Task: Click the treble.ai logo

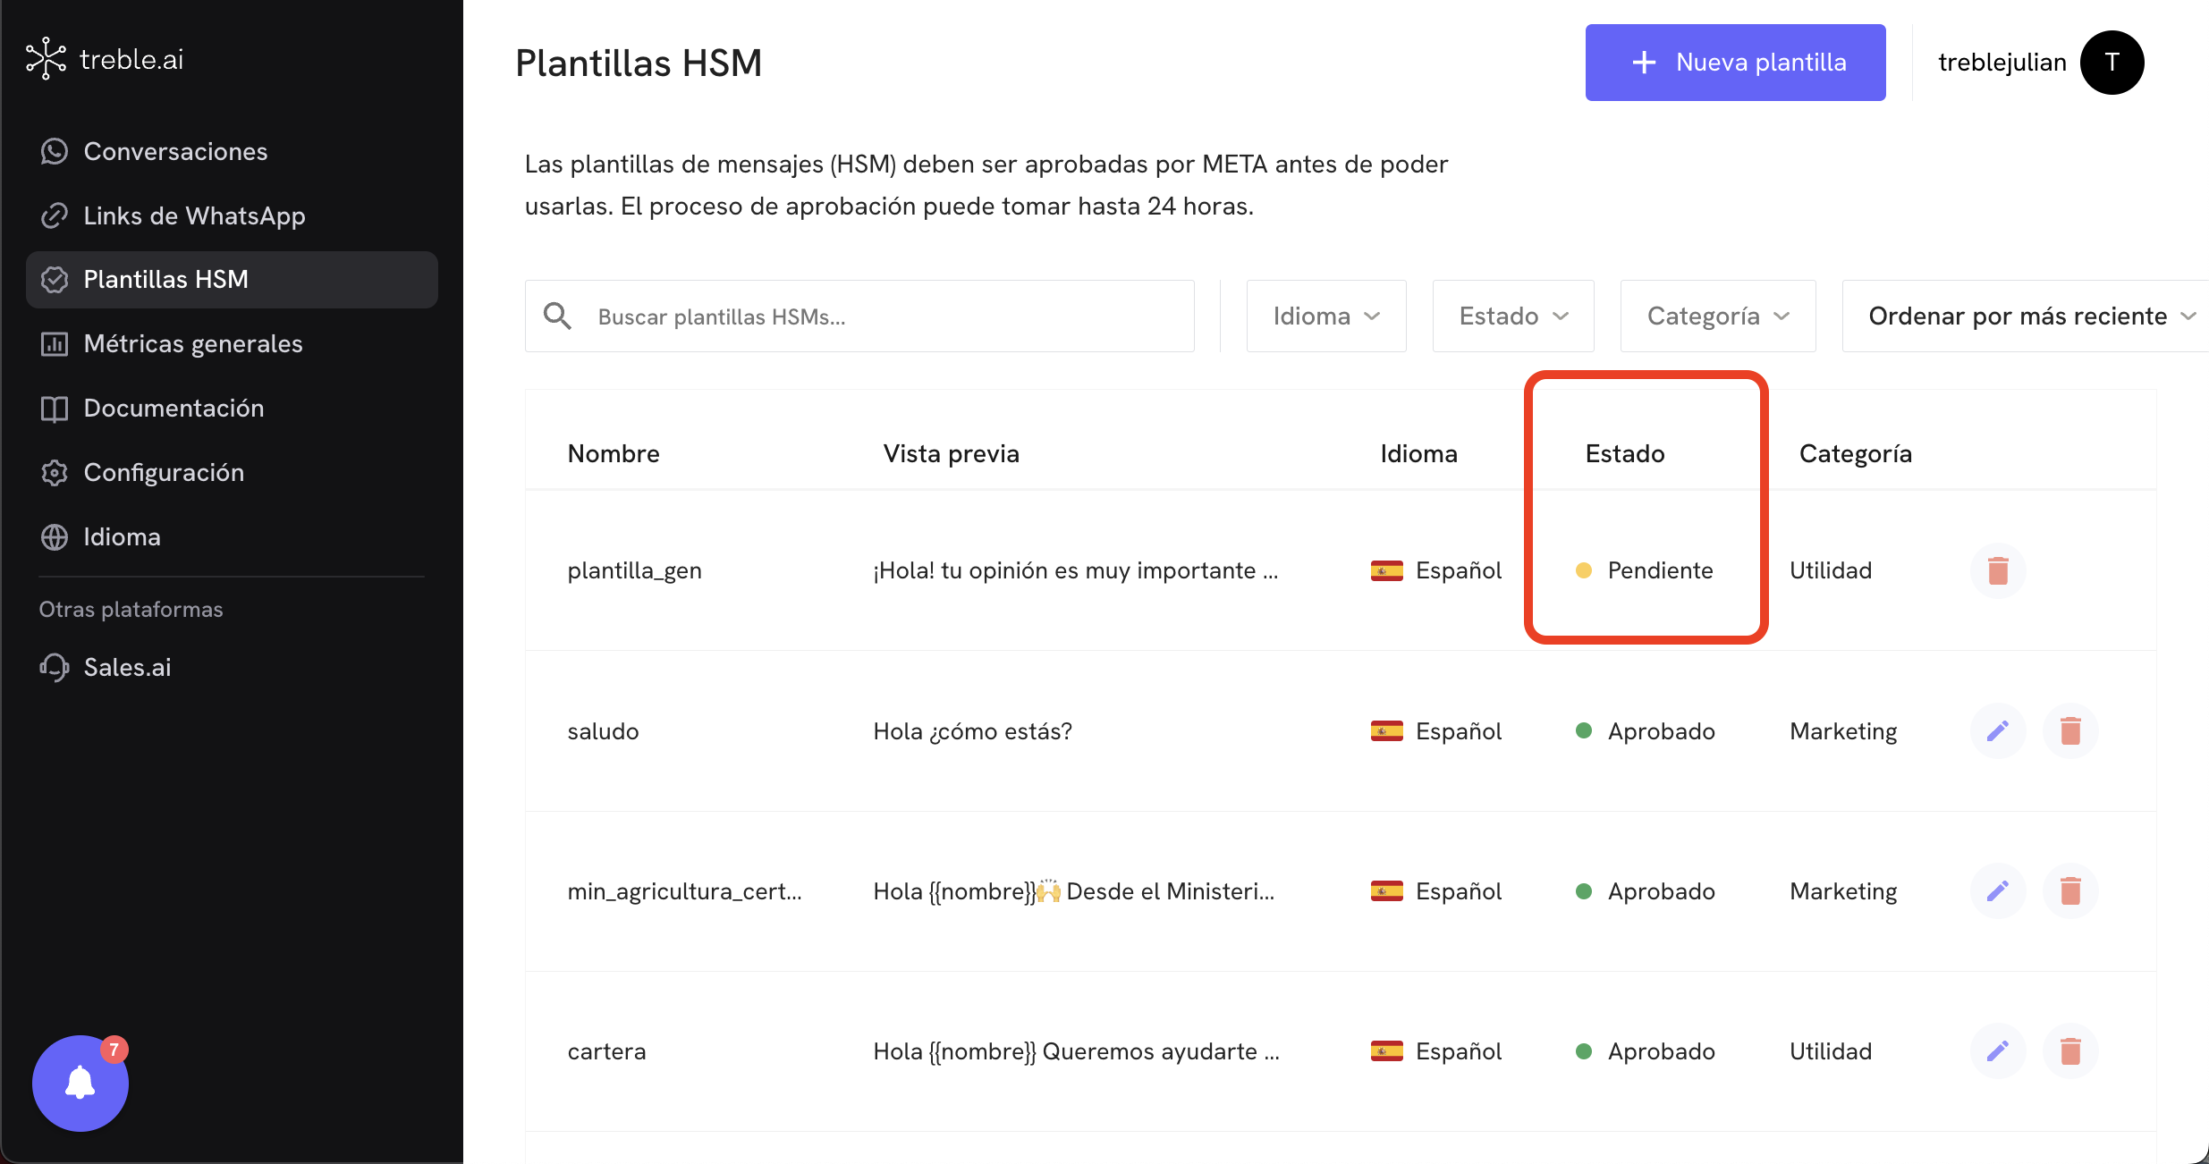Action: (x=105, y=59)
